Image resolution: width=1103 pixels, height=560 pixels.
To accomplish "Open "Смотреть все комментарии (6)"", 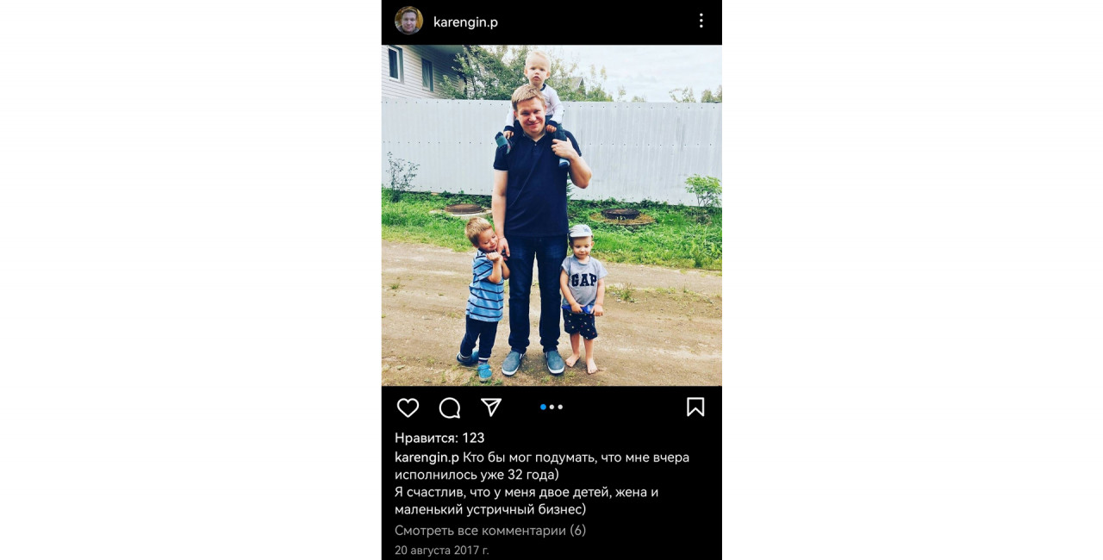I will click(490, 531).
